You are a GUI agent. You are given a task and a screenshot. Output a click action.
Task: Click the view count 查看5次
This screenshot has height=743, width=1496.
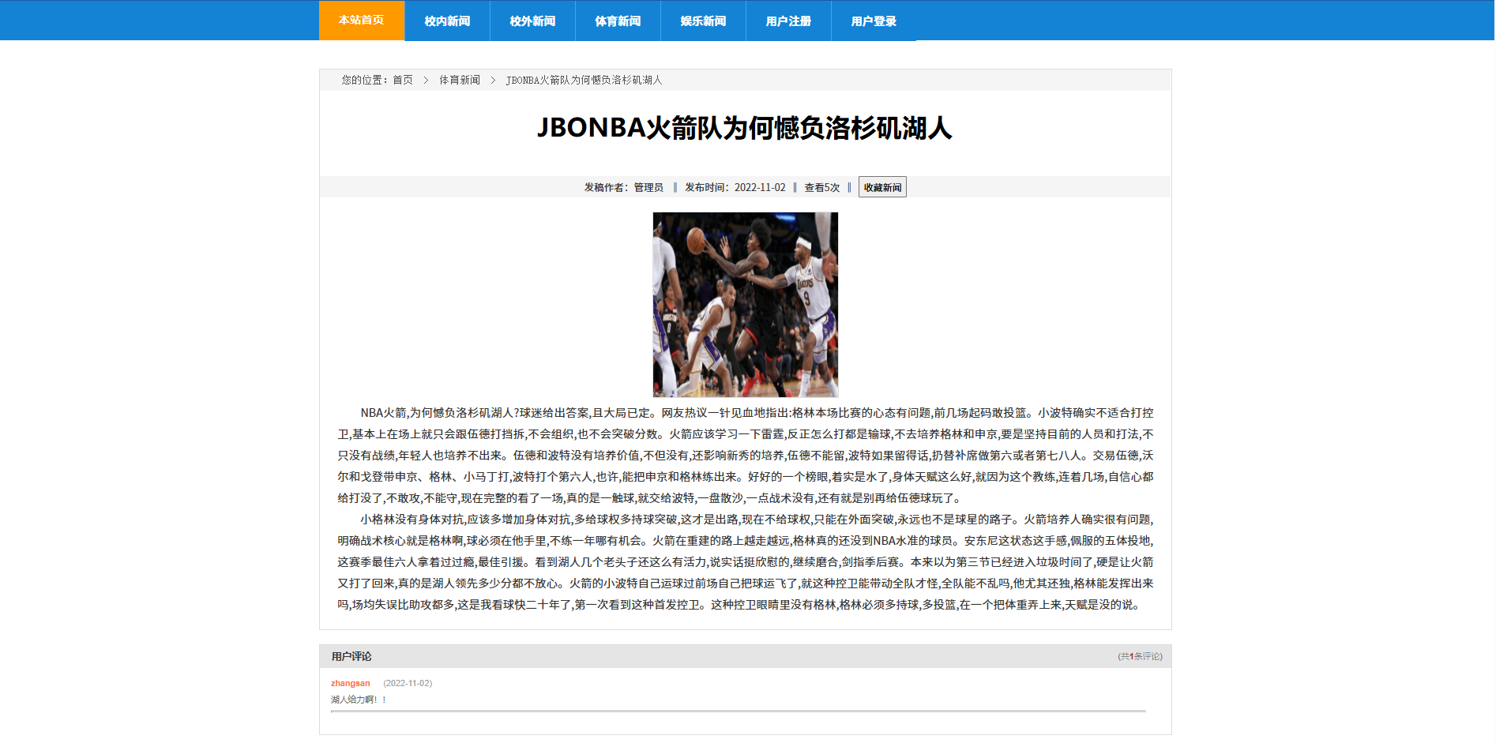[x=822, y=187]
